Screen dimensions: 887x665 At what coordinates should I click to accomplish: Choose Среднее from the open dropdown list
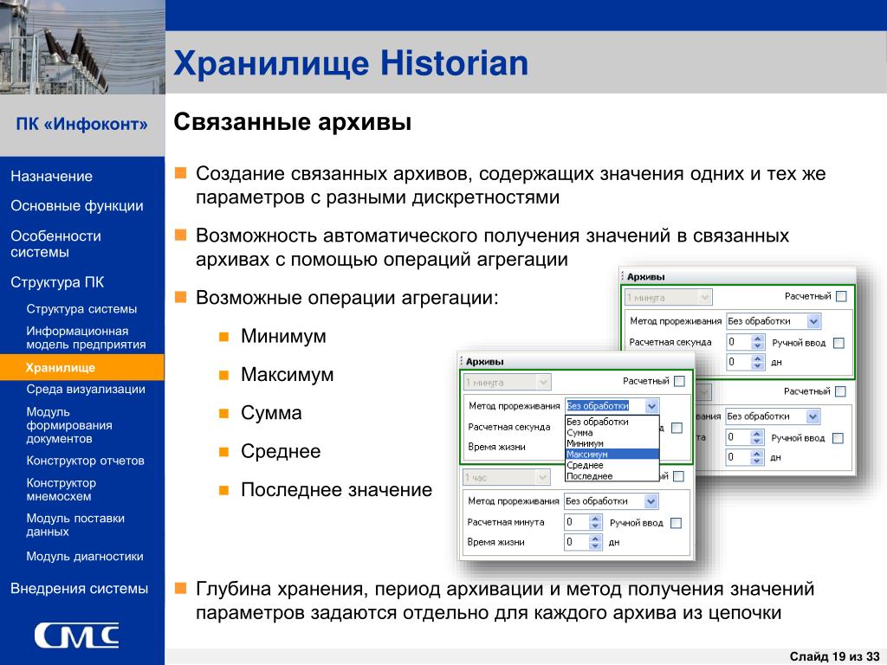[612, 465]
